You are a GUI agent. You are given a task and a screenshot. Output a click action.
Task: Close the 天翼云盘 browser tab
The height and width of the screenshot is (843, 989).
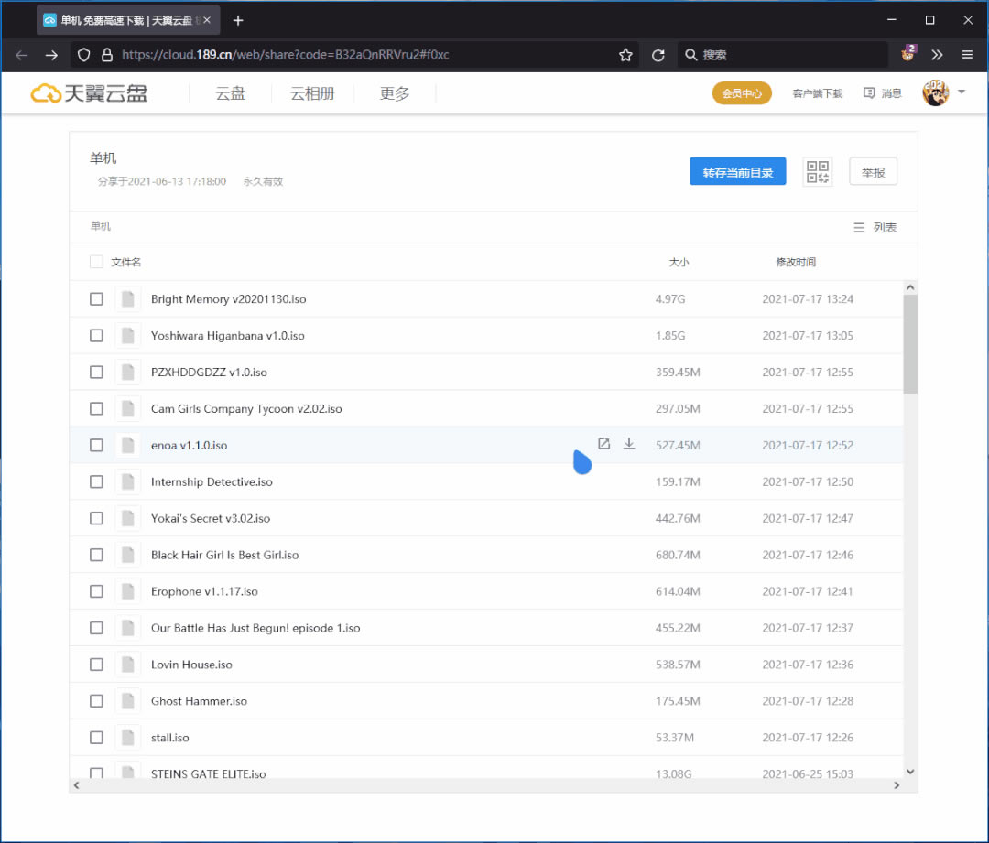[207, 20]
